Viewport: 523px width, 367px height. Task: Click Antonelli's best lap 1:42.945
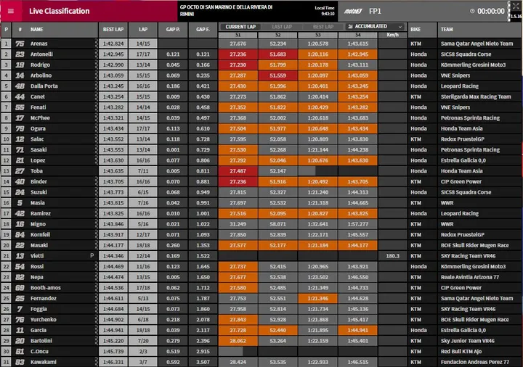[x=113, y=54]
